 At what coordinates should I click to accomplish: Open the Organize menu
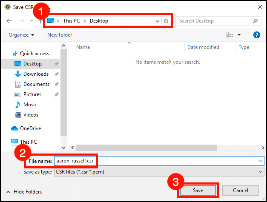[x=21, y=35]
